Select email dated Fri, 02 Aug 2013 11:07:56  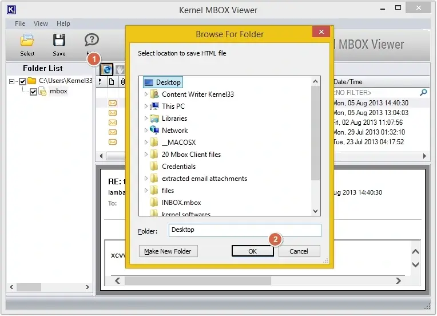[x=368, y=123]
